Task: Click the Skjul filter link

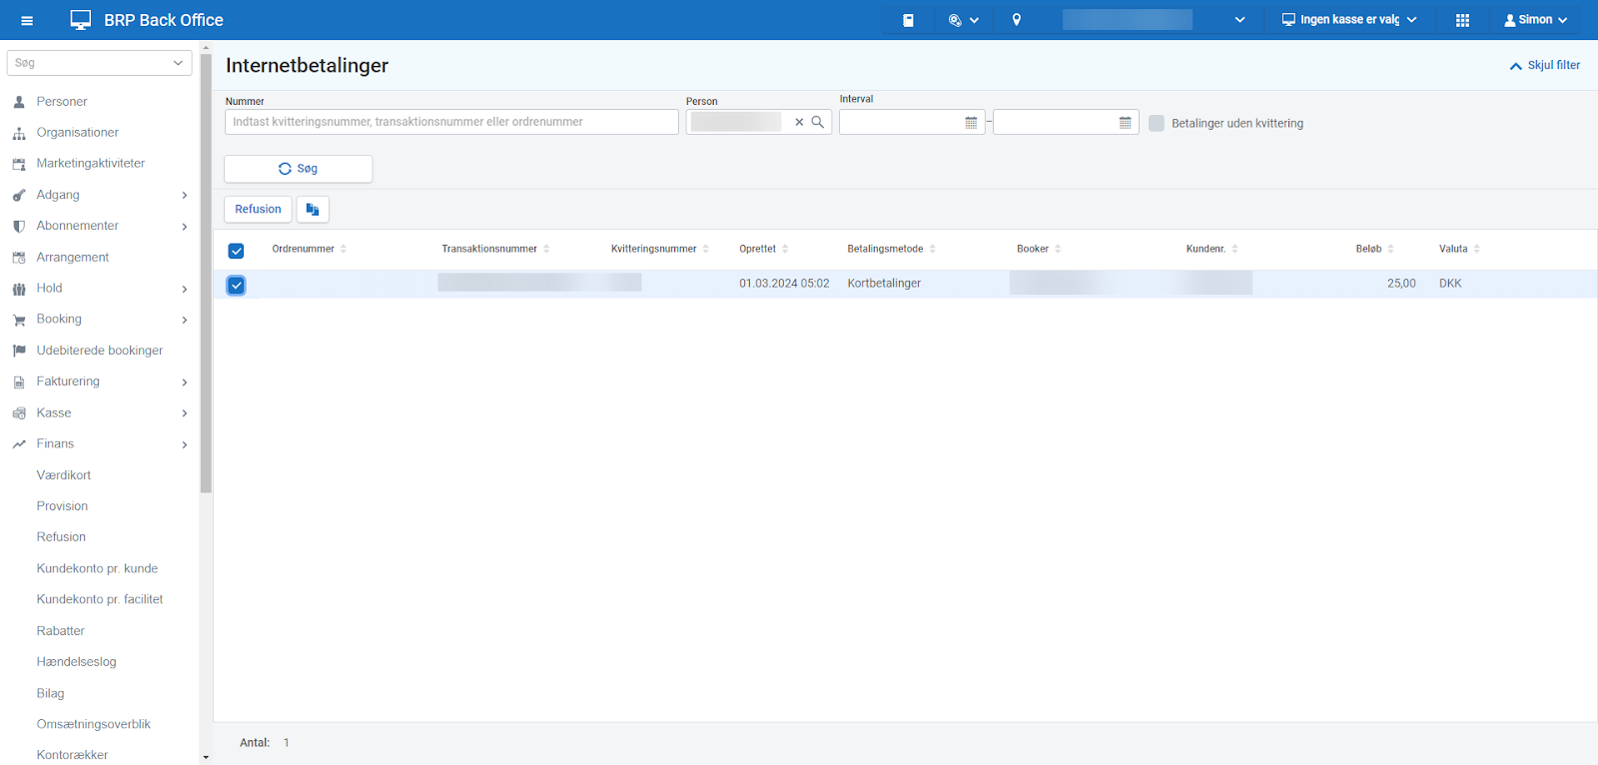Action: click(1544, 65)
